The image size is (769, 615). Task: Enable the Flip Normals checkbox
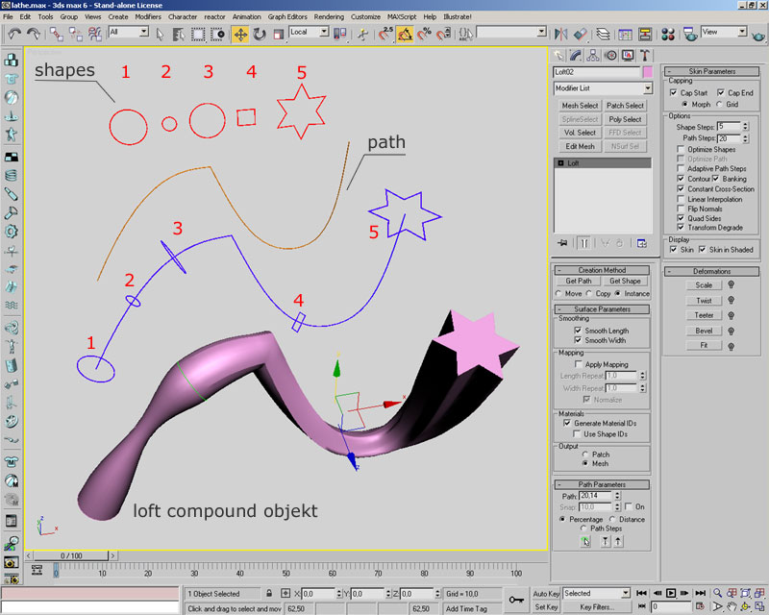(x=682, y=209)
